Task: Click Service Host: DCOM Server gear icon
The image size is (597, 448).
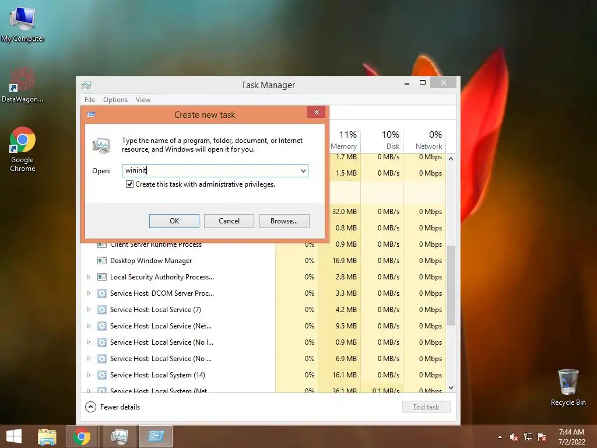Action: tap(101, 293)
